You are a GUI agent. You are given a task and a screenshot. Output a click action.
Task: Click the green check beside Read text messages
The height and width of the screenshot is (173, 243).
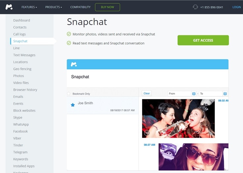pos(69,43)
